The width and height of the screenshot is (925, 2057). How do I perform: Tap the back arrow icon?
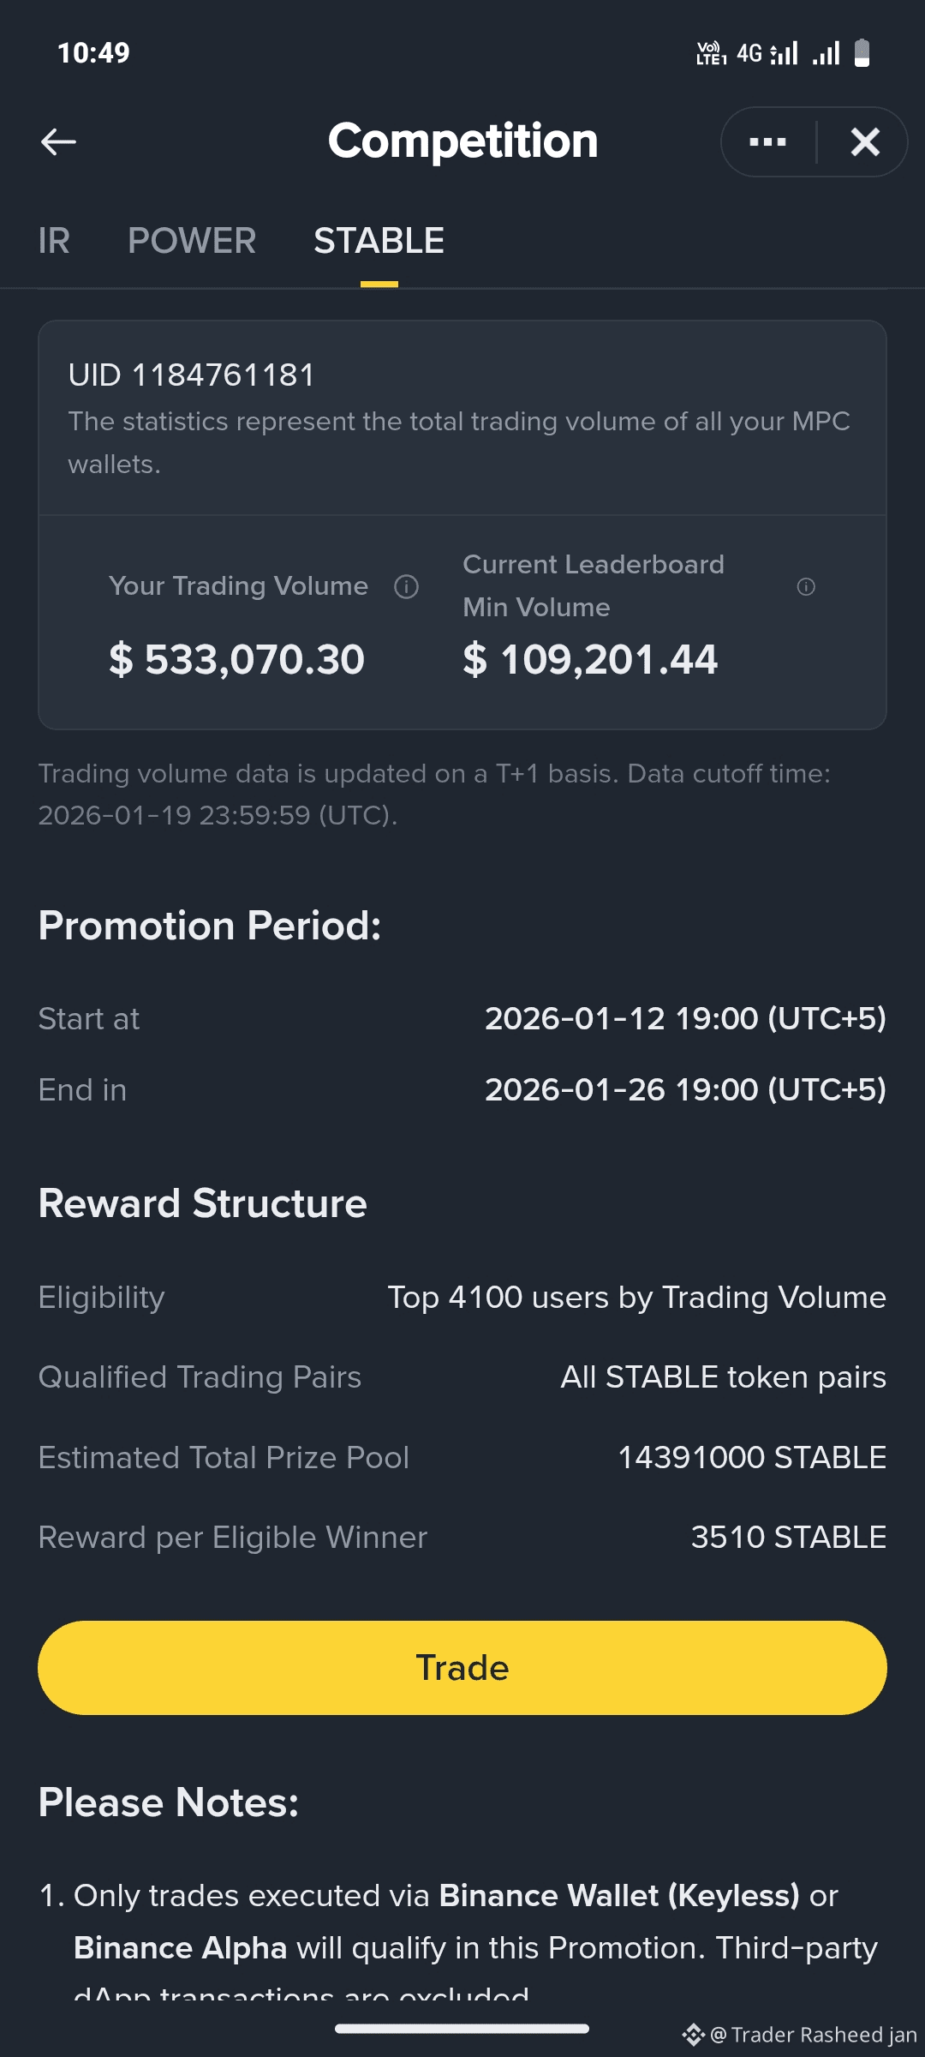[x=58, y=141]
